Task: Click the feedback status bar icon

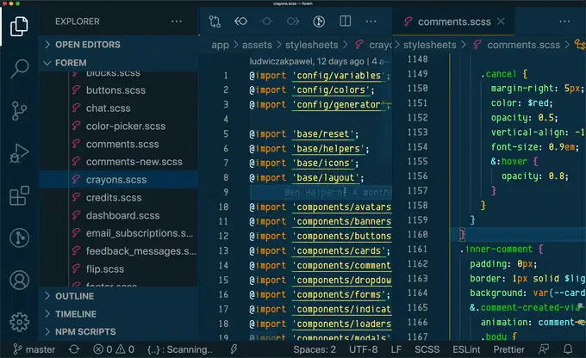Action: tap(544, 349)
